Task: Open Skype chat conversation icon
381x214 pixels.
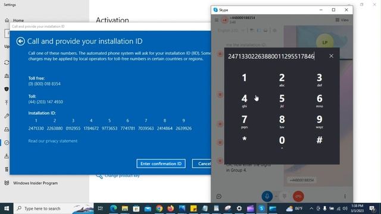Action: pos(218,196)
